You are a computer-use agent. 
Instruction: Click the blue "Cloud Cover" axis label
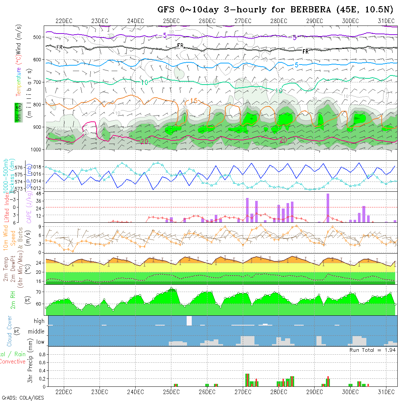point(9,331)
